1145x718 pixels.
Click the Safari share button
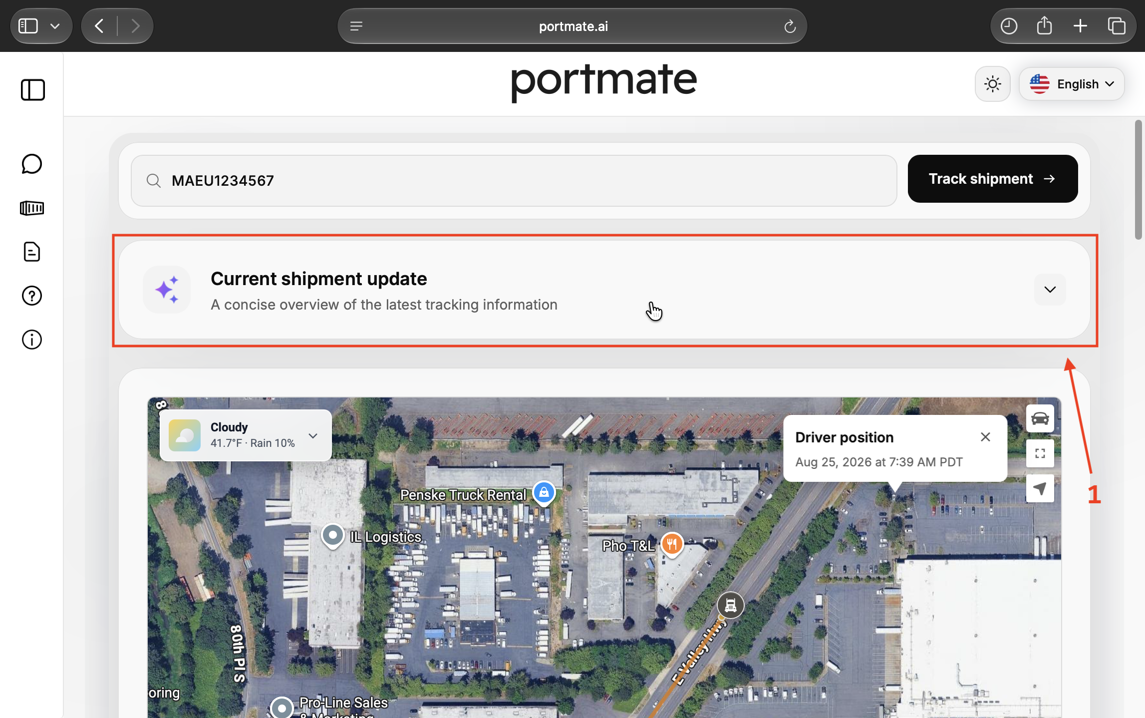pyautogui.click(x=1044, y=26)
